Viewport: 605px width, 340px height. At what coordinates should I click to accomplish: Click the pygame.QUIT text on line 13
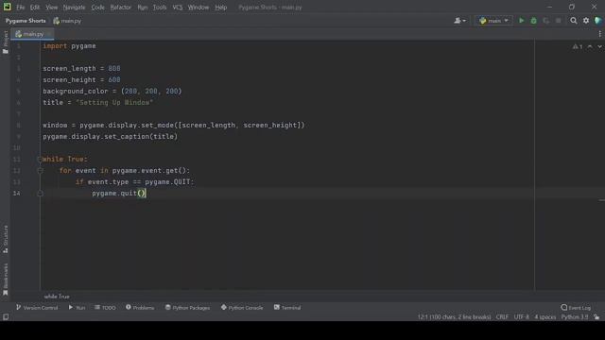(167, 182)
